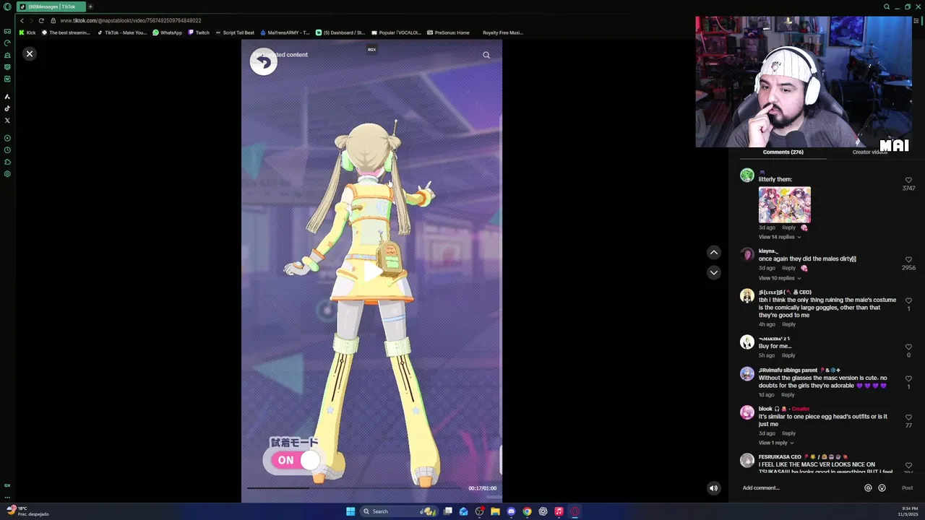Image resolution: width=925 pixels, height=520 pixels.
Task: Open Apple Music from taskbar
Action: (x=559, y=511)
